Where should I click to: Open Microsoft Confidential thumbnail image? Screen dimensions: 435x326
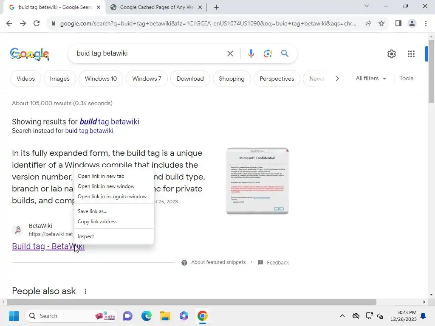click(x=257, y=181)
